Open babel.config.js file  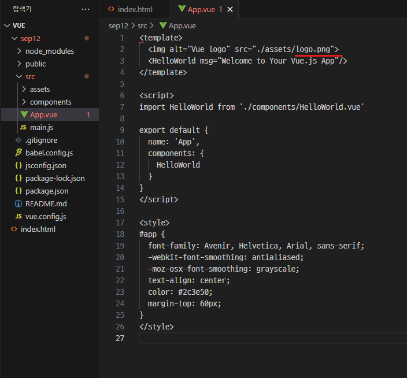tap(50, 153)
